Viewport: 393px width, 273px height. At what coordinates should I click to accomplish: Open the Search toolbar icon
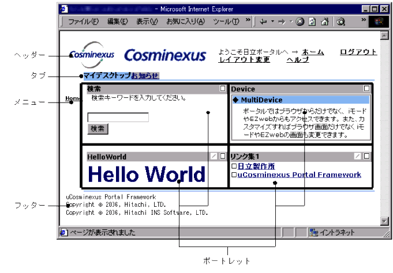[x=341, y=22]
